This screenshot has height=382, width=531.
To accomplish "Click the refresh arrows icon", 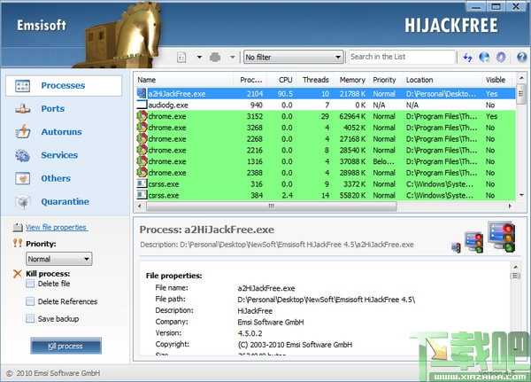I will pyautogui.click(x=467, y=58).
